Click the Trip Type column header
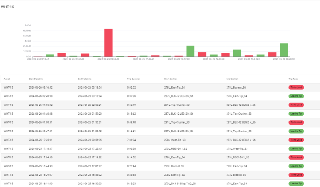Screen dimensions: 320x187 [x=293, y=79]
